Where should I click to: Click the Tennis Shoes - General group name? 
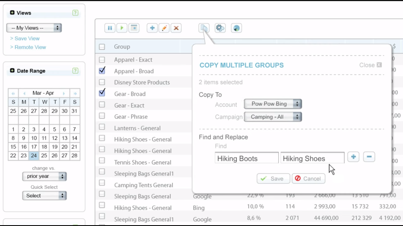[143, 162]
